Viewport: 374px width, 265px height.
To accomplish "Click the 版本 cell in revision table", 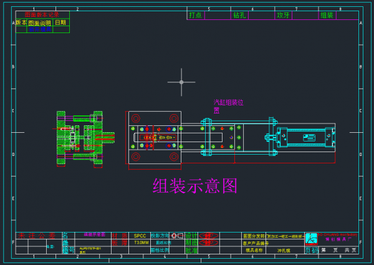I will click(21, 22).
